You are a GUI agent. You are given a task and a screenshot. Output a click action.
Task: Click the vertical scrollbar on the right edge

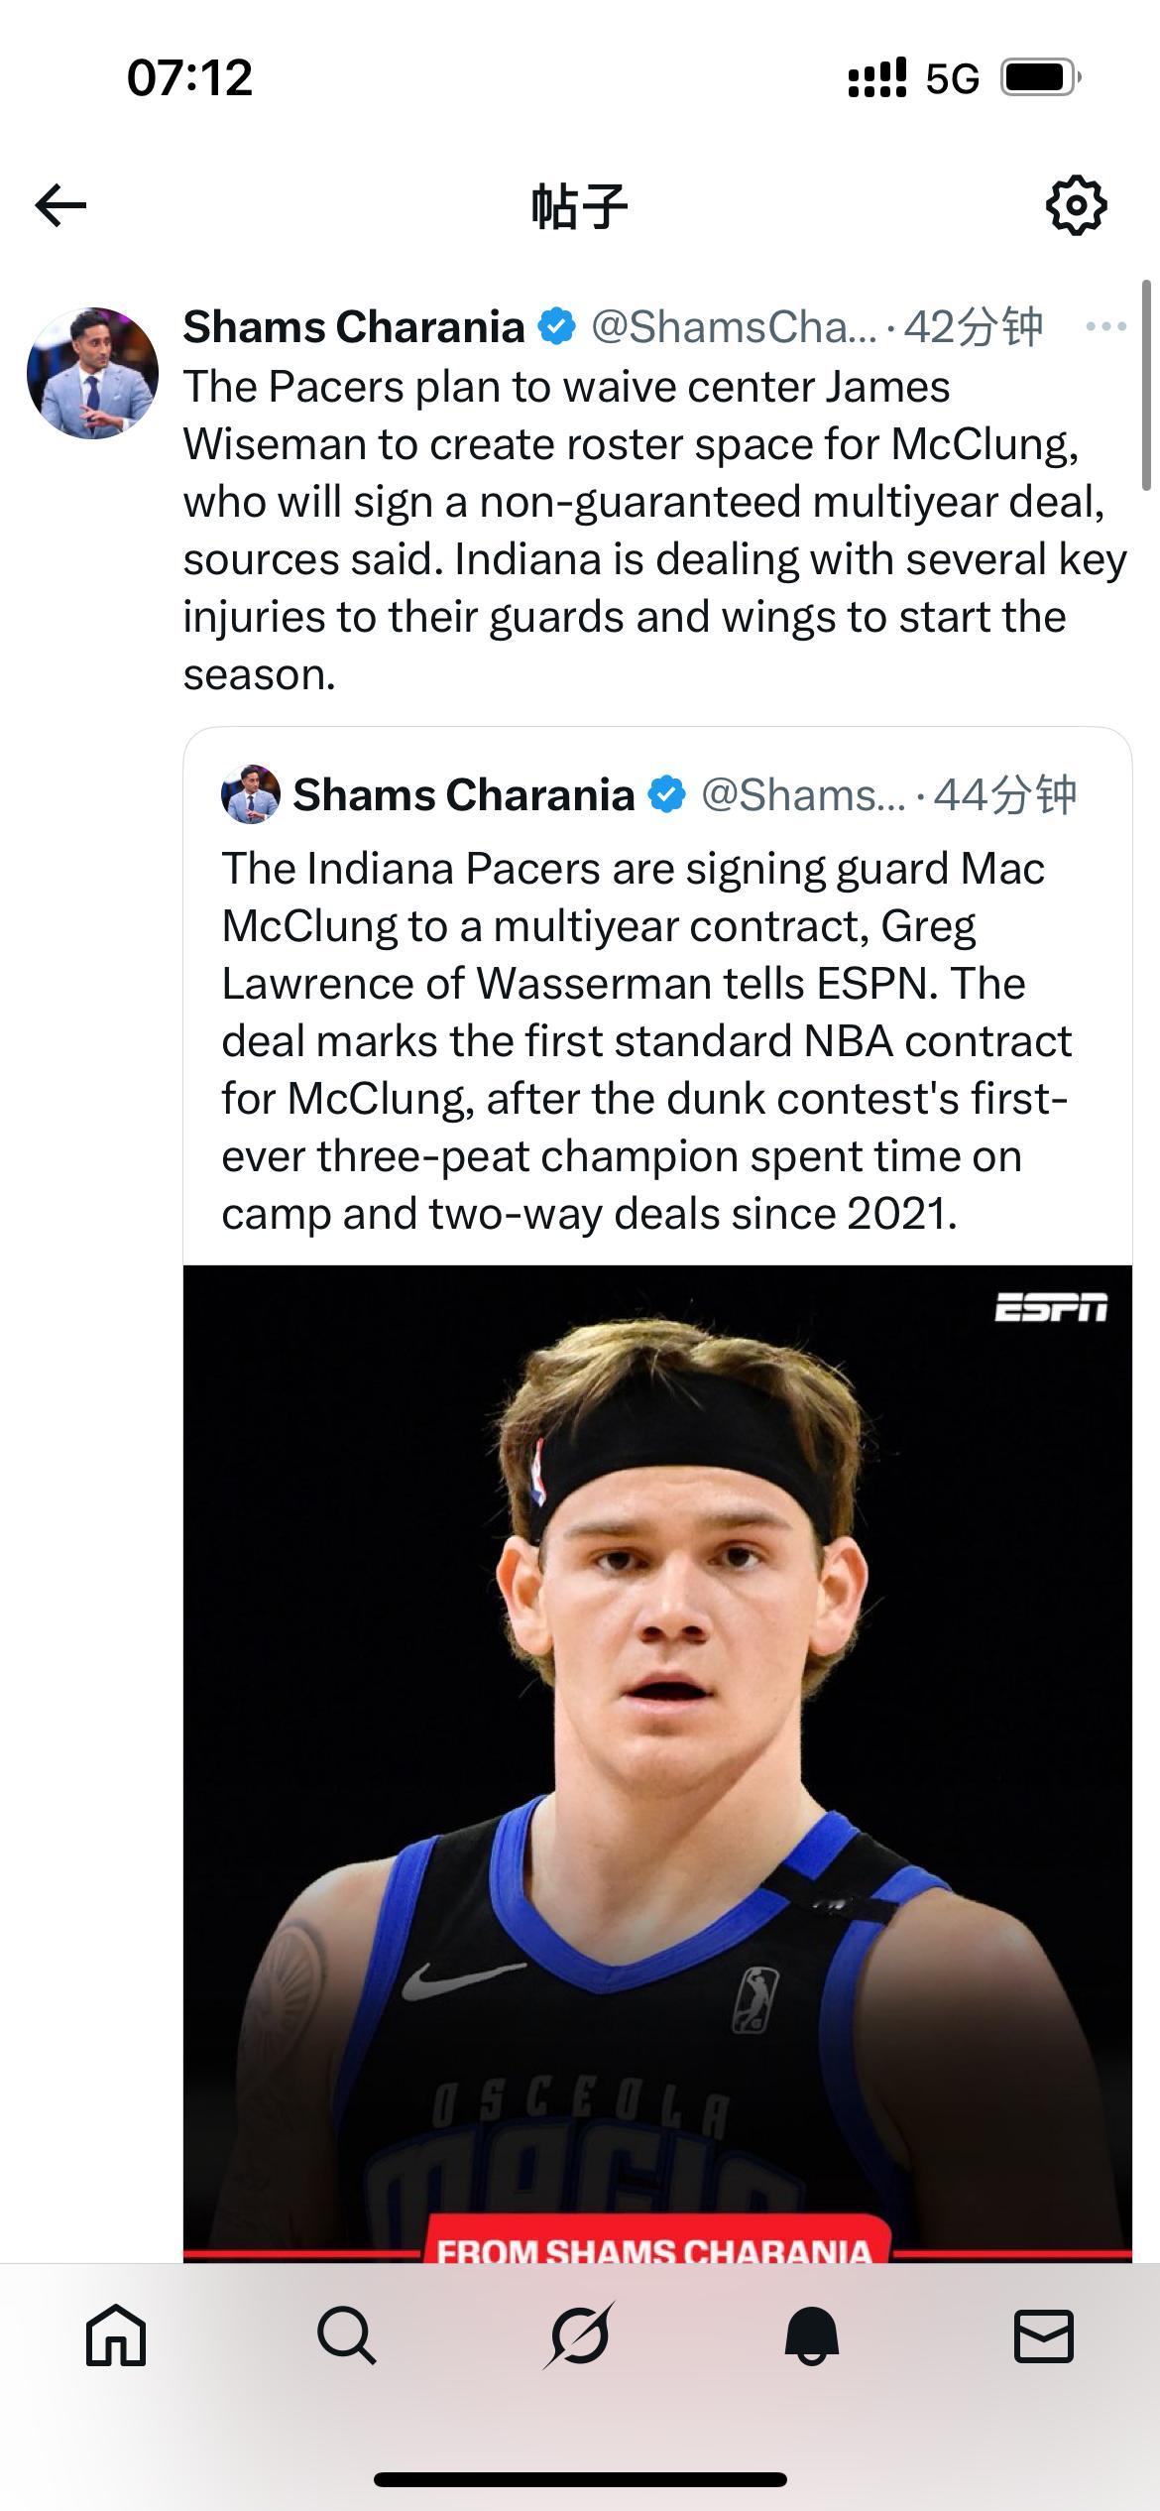pyautogui.click(x=1147, y=387)
